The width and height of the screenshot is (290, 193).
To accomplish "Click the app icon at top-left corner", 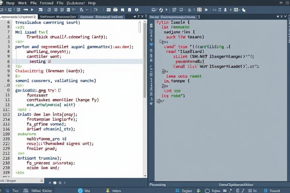I will (2, 3).
